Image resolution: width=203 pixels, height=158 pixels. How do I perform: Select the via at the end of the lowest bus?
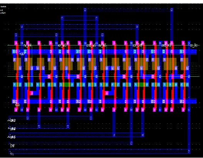[189, 151]
